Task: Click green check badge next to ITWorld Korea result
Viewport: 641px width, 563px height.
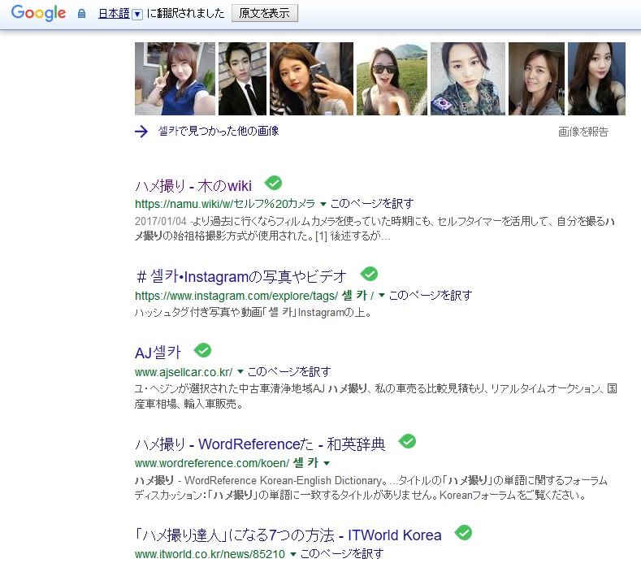Action: coord(463,532)
